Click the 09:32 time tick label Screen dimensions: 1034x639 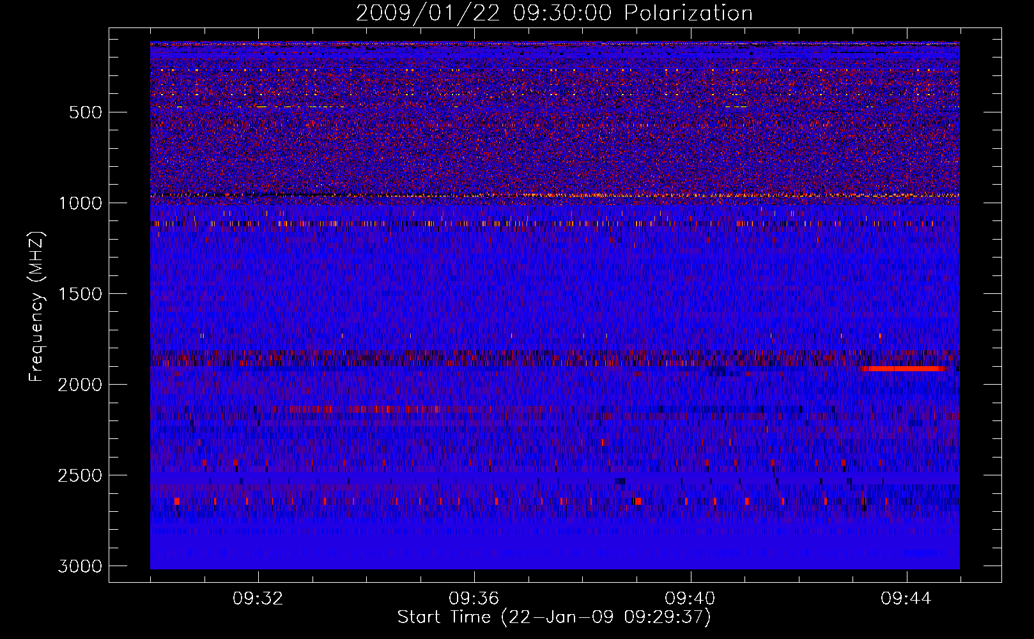point(258,599)
